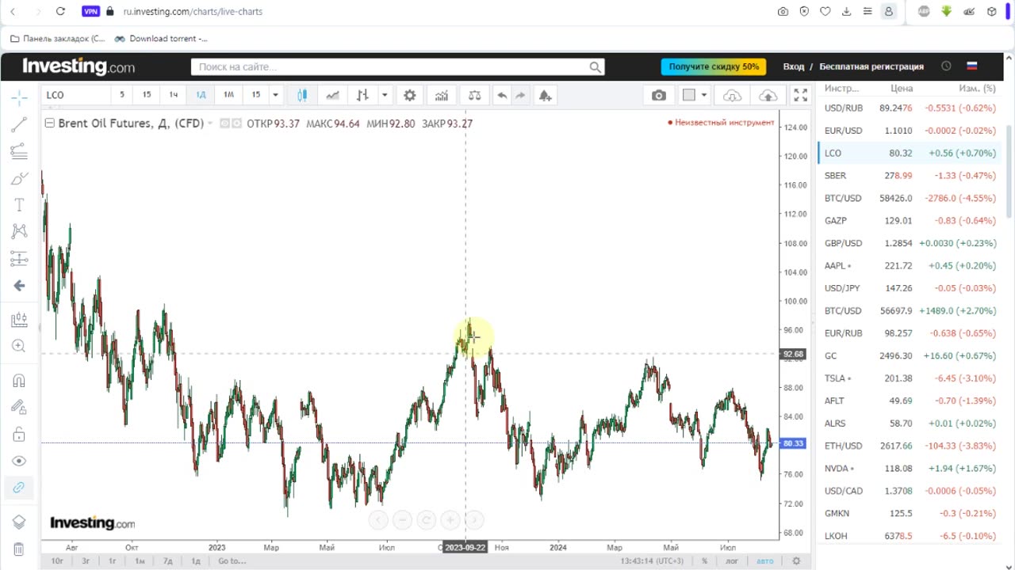Open the object tree layers icon
The image size is (1015, 570).
click(x=19, y=522)
